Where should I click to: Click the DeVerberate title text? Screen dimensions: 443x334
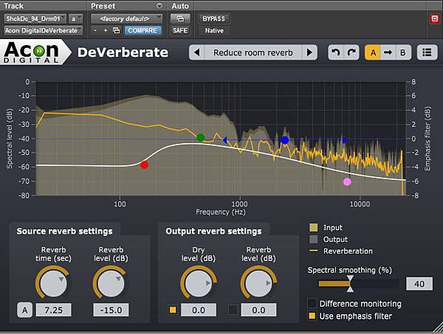[x=123, y=52]
